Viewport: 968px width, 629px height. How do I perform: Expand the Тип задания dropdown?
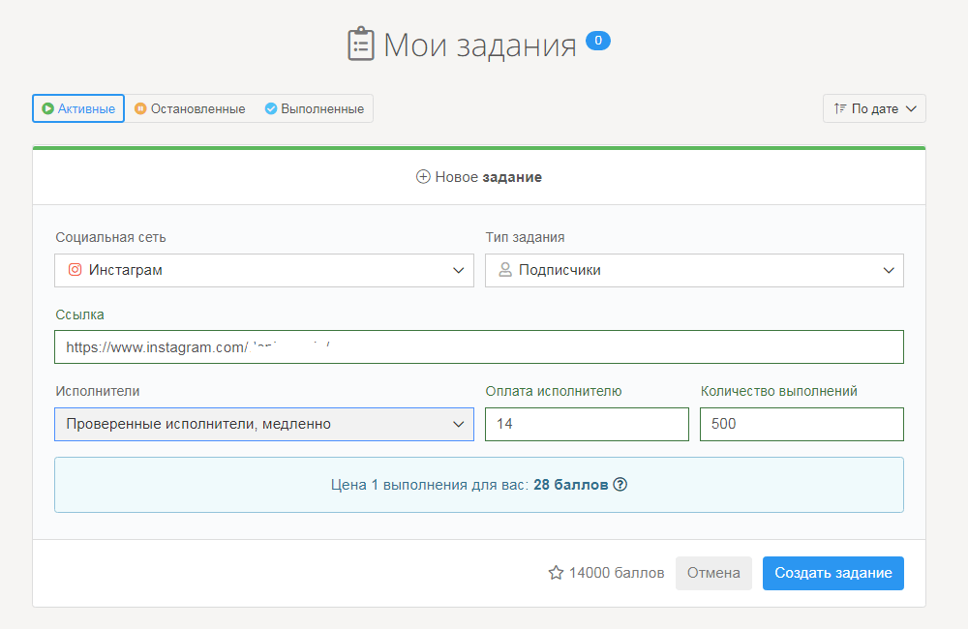click(x=694, y=271)
